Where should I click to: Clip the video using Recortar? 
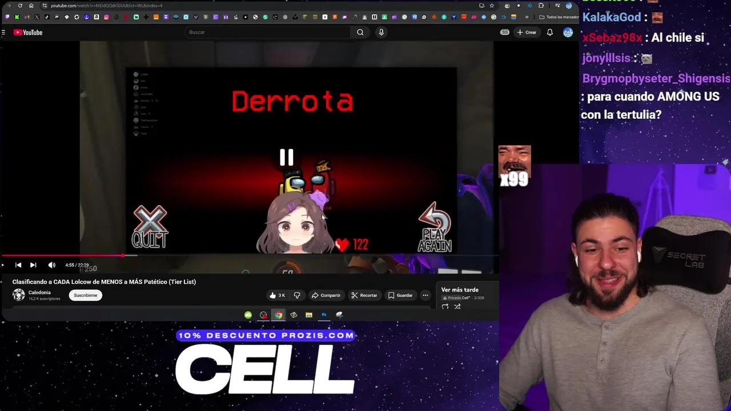[364, 295]
